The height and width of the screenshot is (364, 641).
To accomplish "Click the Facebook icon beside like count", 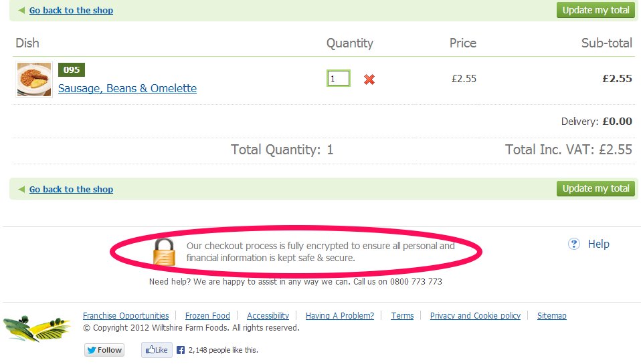I will tap(180, 350).
